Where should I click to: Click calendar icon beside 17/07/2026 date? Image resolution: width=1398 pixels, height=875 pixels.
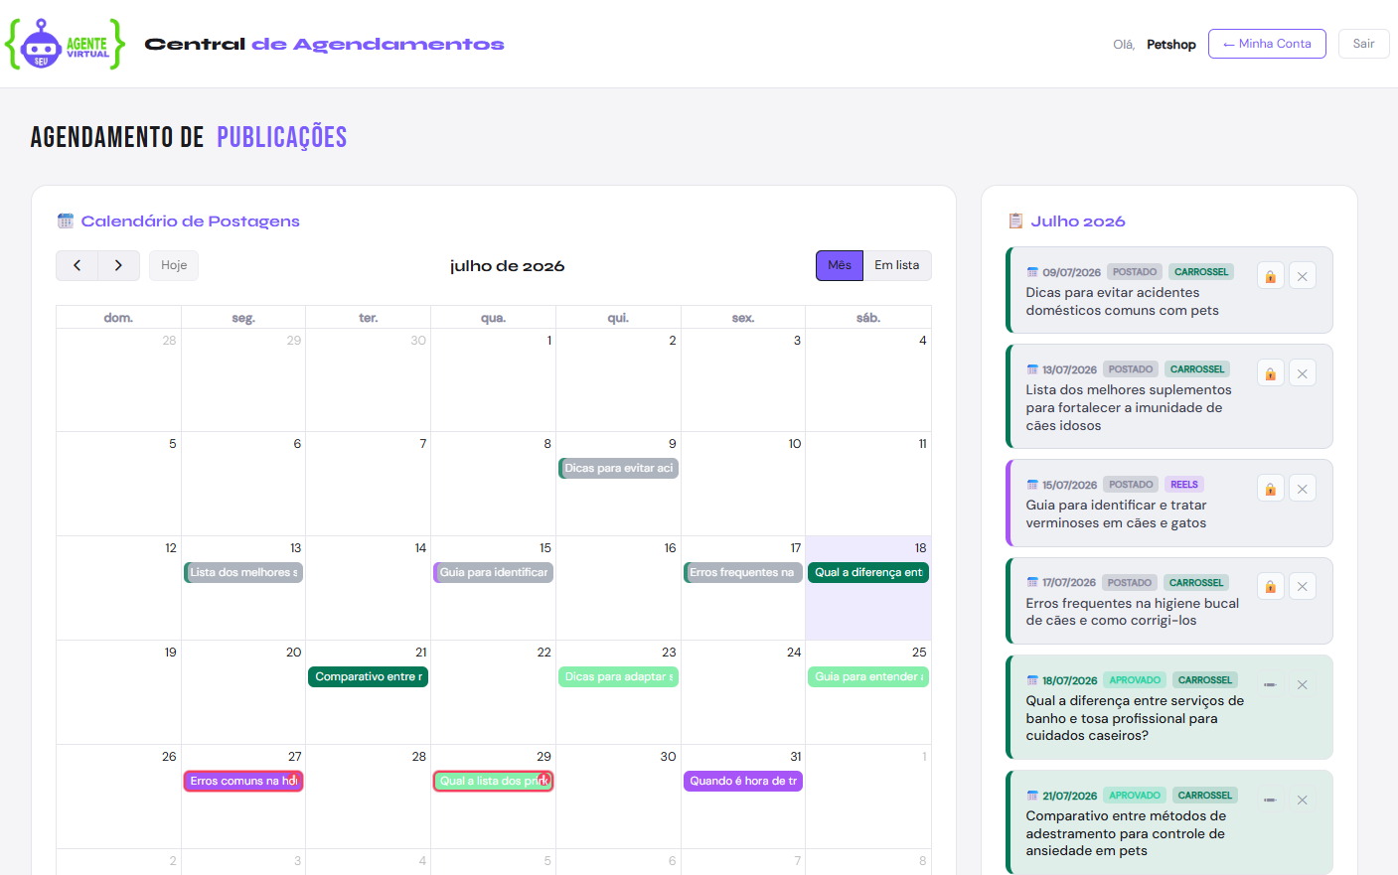tap(1032, 583)
